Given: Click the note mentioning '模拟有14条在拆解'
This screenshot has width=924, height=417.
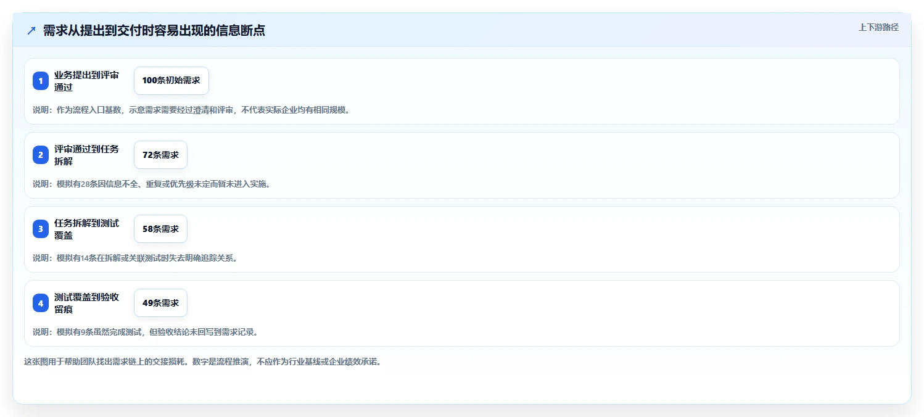Looking at the screenshot, I should coord(135,258).
